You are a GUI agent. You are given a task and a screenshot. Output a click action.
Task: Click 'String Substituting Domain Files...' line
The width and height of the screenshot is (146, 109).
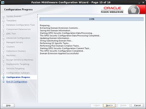[56, 41]
